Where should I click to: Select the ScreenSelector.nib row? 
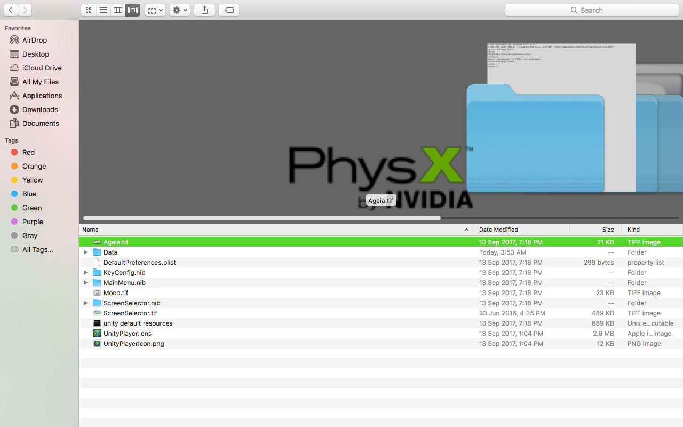[381, 303]
